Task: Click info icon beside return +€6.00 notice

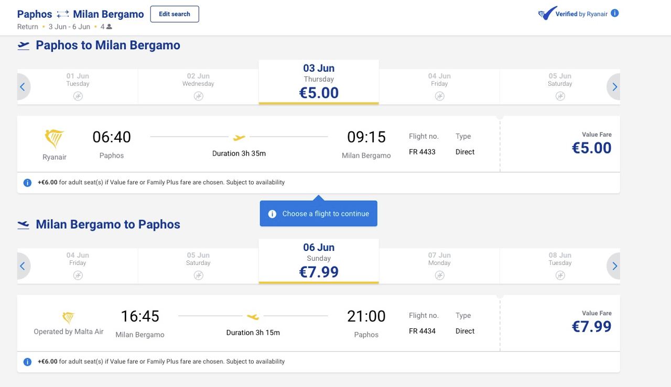Action: pos(27,362)
